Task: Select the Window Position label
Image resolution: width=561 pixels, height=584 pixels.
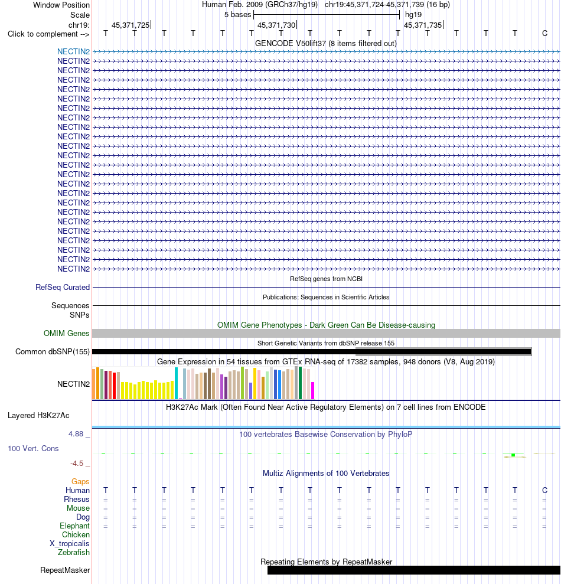Action: tap(61, 5)
